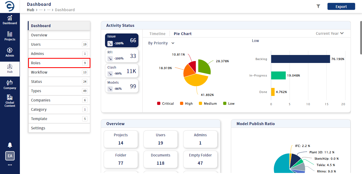
Task: Open the Current Year dropdown
Action: (x=330, y=33)
